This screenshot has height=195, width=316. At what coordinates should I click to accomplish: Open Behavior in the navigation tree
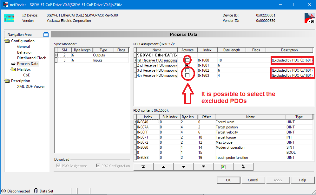(24, 52)
